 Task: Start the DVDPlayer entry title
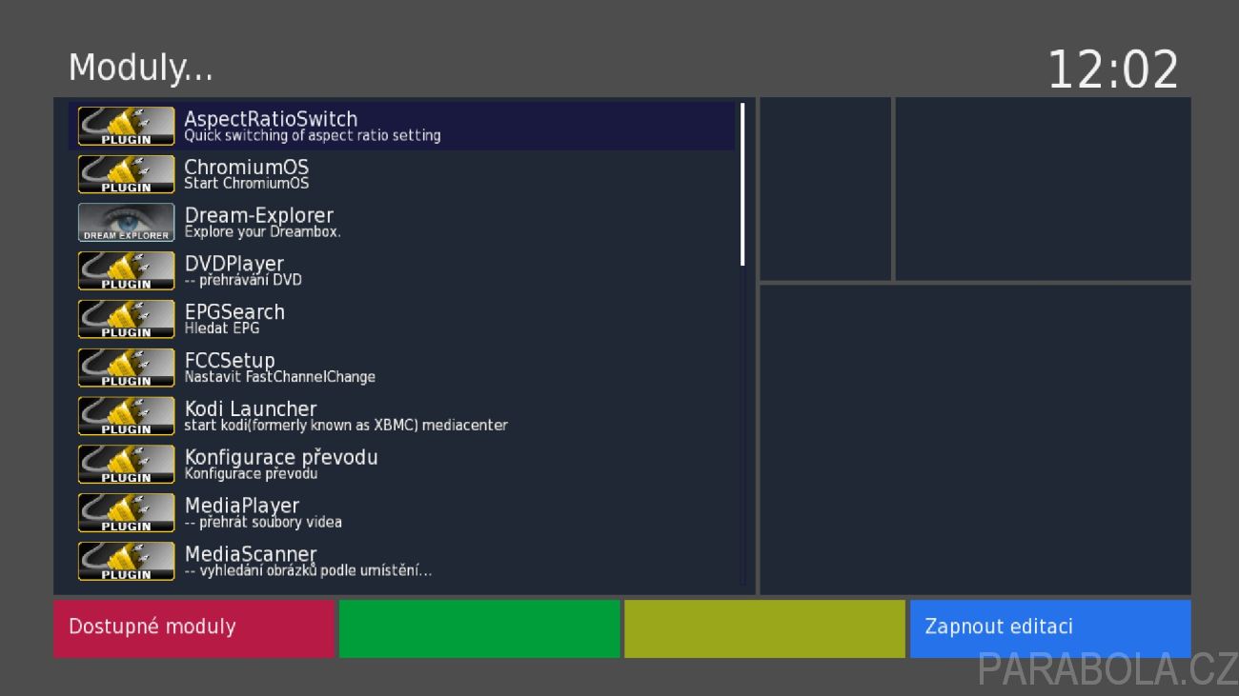tap(234, 264)
